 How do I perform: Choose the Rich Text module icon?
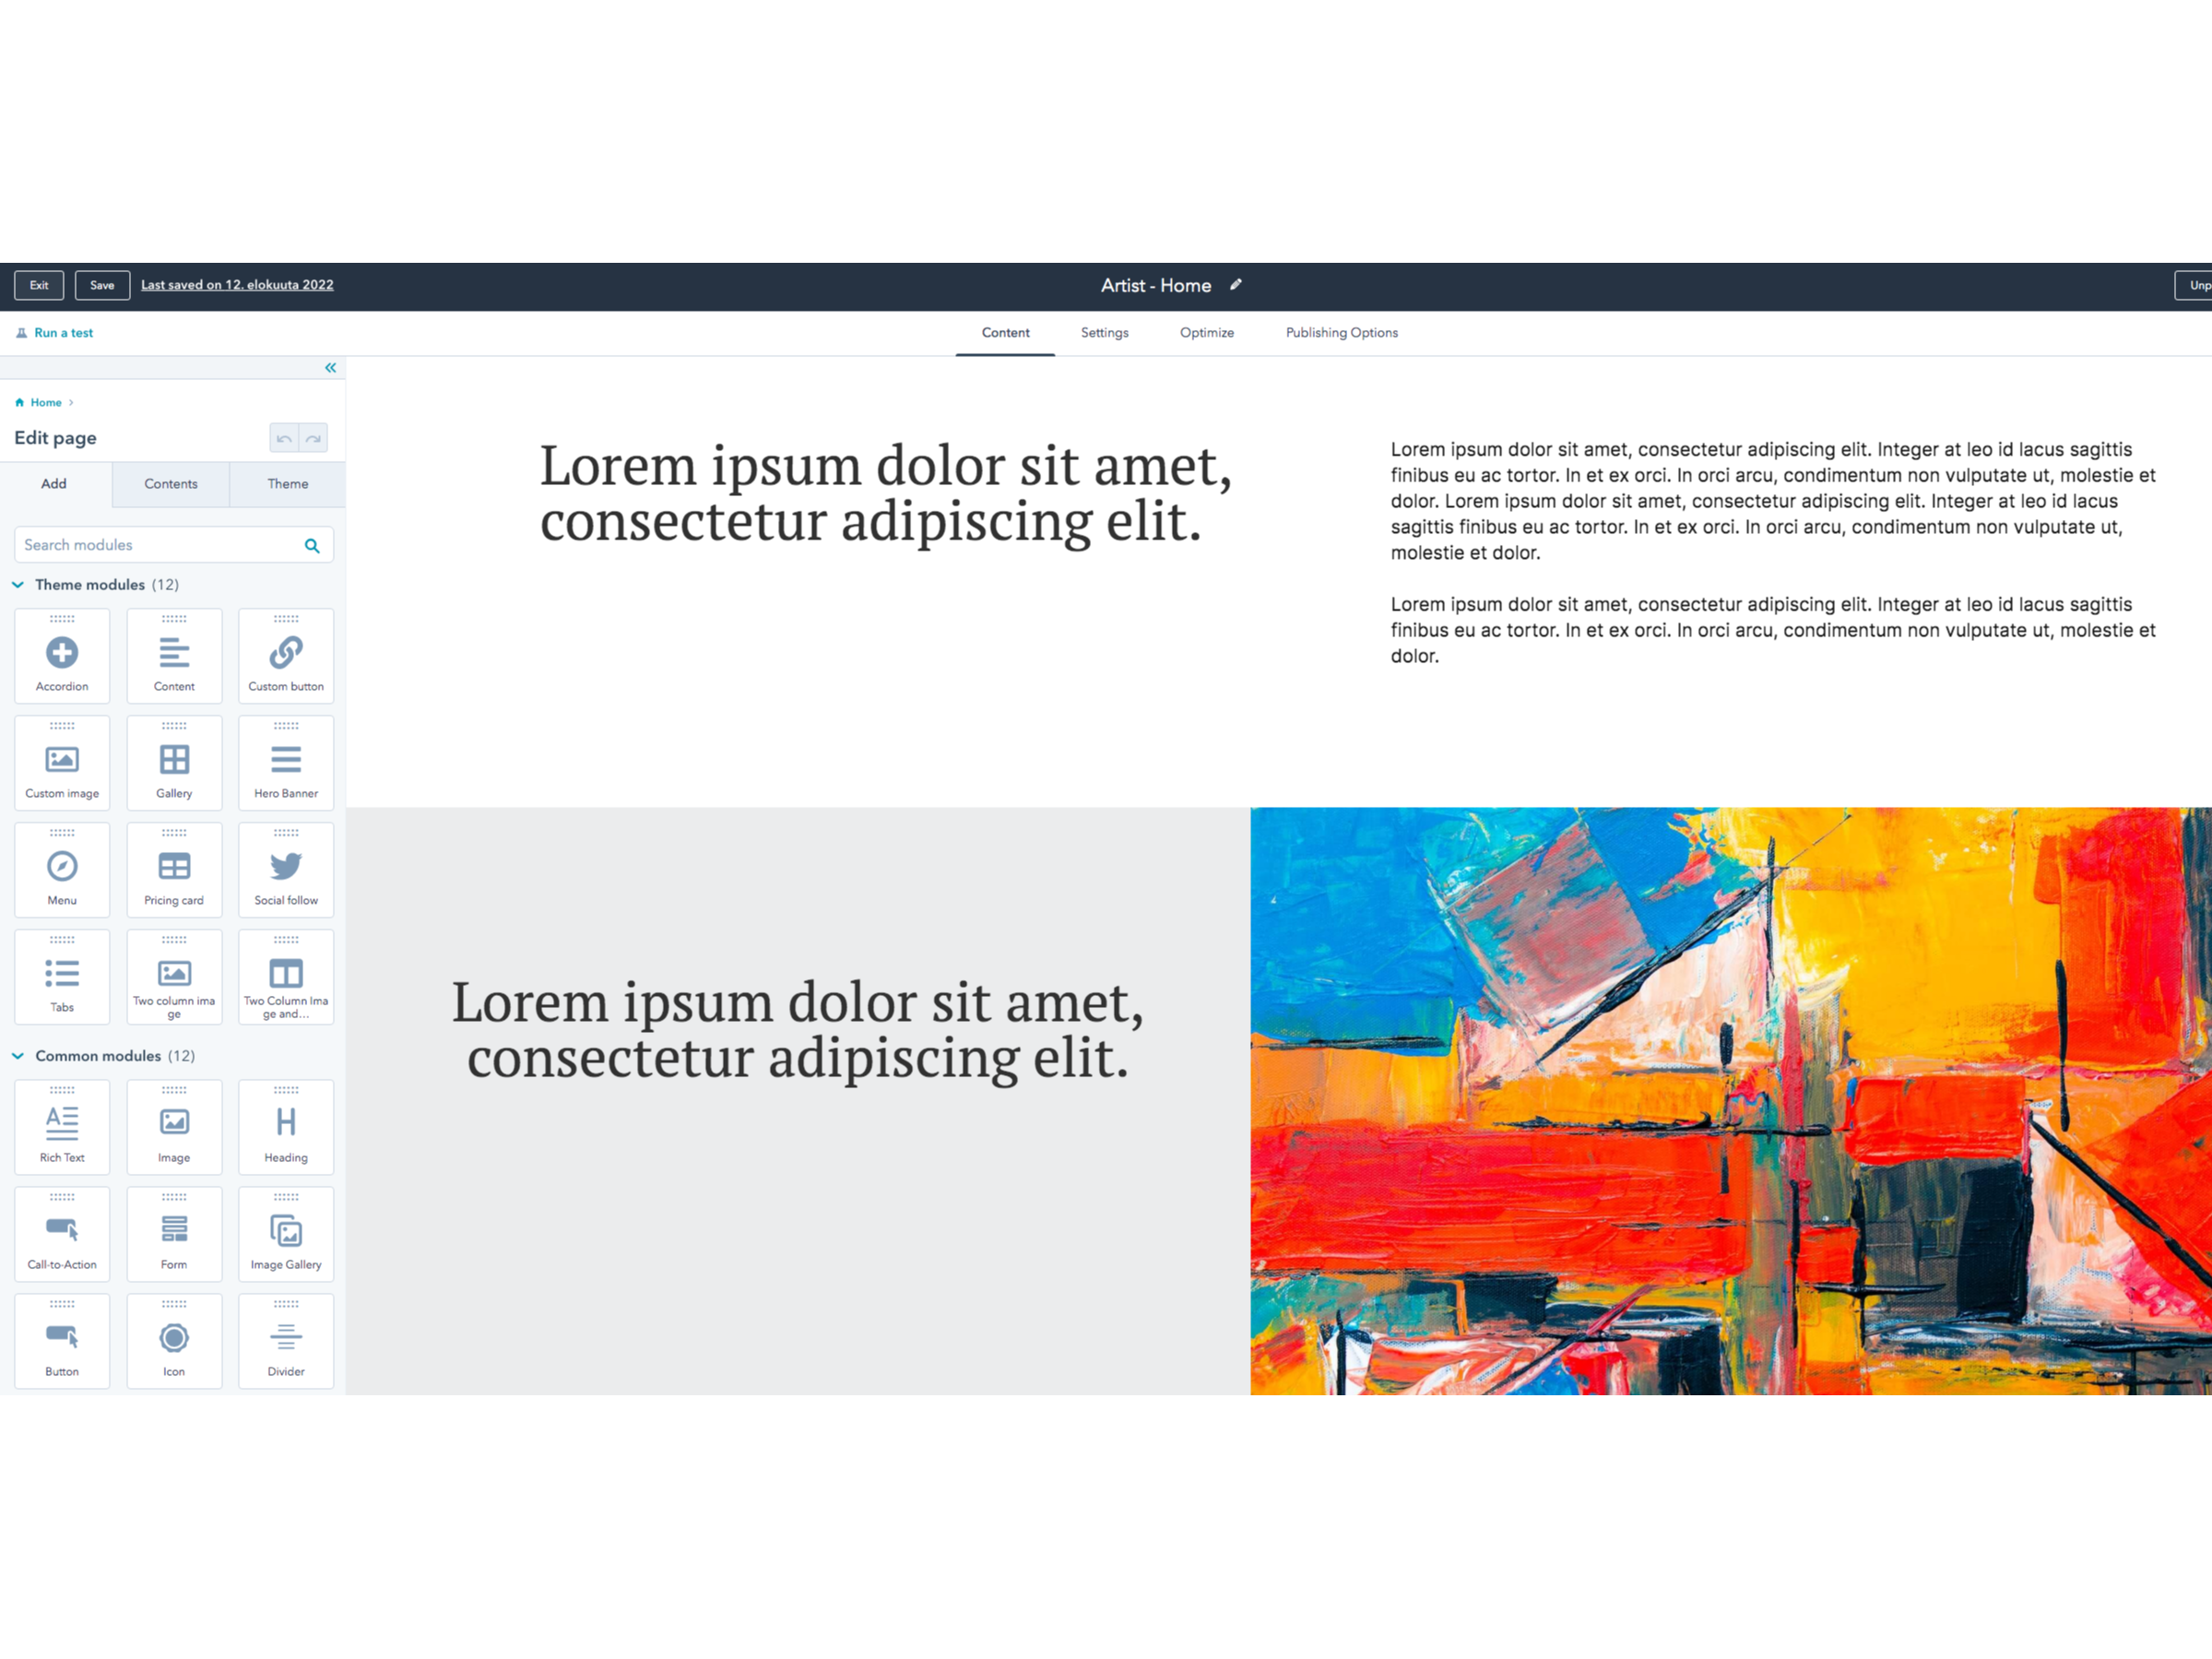pos(62,1123)
